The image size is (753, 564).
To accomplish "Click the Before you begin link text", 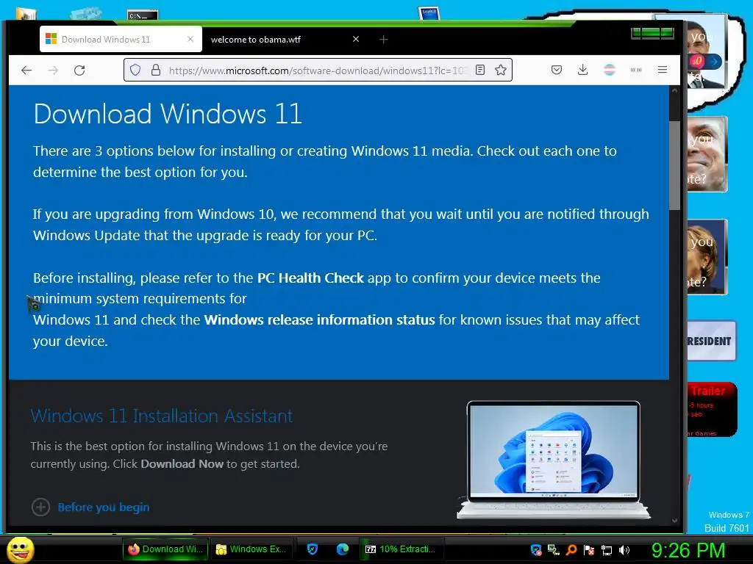I will [104, 507].
